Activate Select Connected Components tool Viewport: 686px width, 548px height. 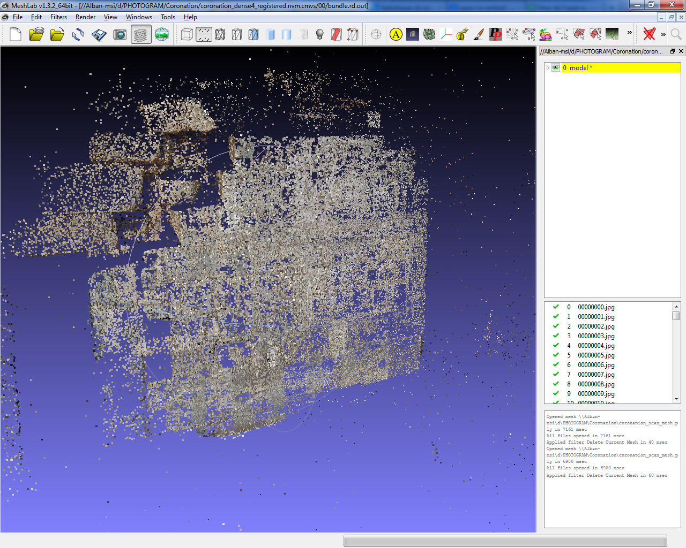(x=595, y=35)
